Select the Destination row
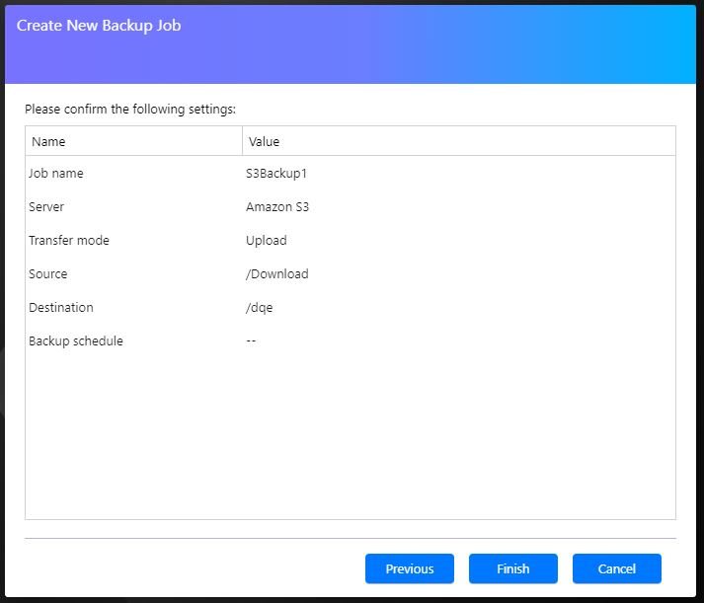The height and width of the screenshot is (603, 704). 351,307
